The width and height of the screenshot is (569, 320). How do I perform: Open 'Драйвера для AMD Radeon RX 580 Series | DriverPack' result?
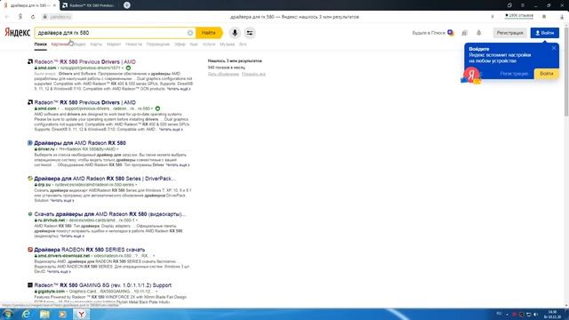[x=105, y=179]
